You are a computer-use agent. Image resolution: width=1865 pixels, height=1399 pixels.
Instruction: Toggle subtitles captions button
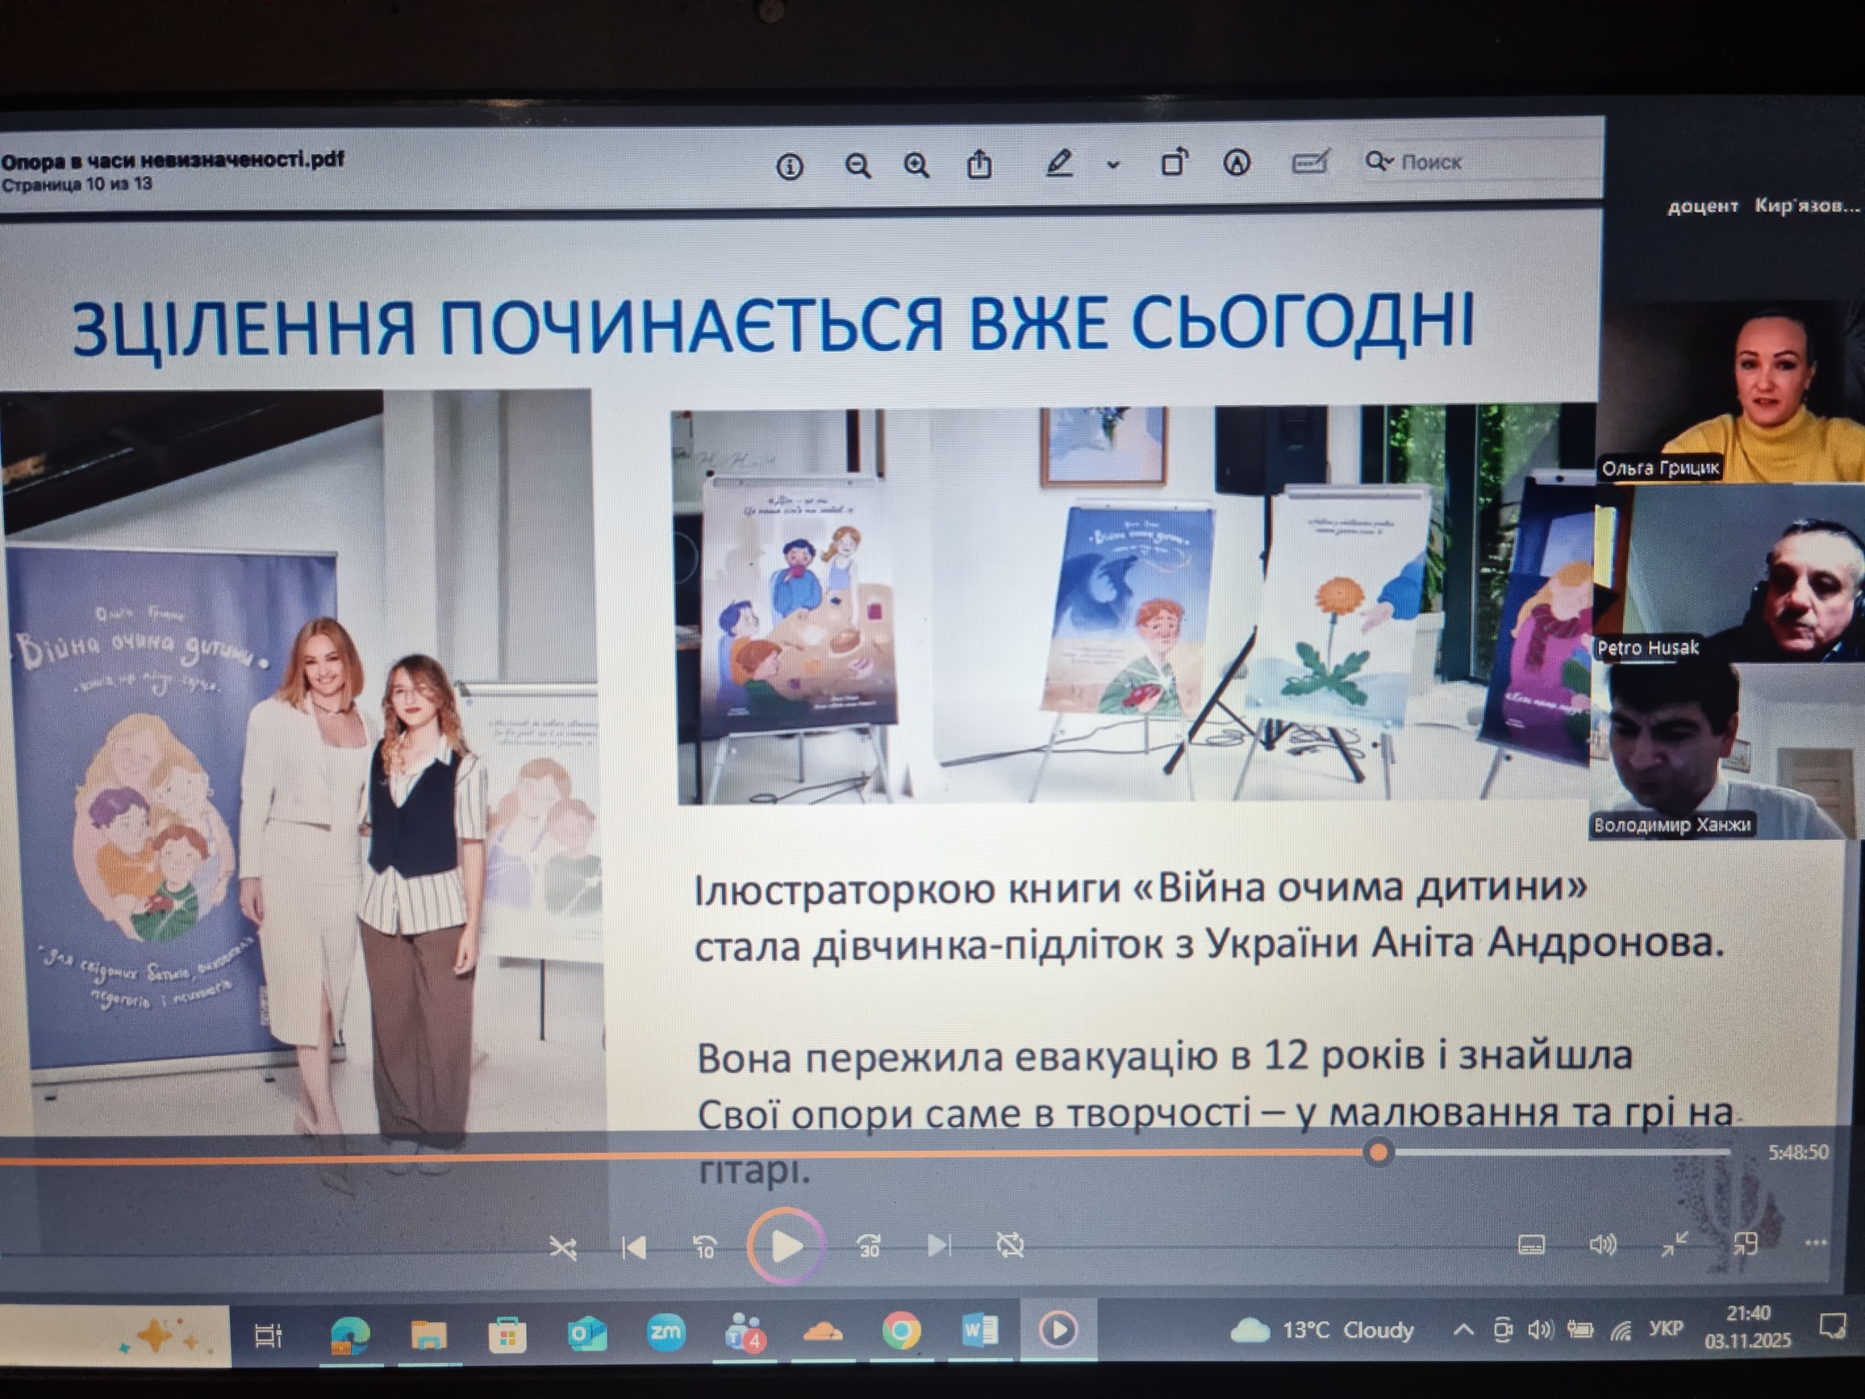click(1531, 1245)
